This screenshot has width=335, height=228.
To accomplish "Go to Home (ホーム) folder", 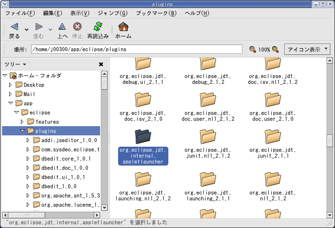I will coord(123,27).
